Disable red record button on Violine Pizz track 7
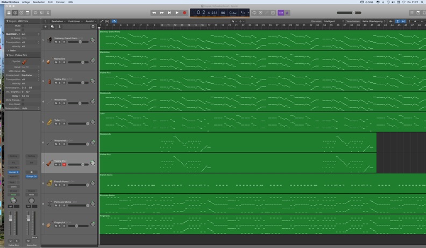Screen dimensions: 426x248 (64, 164)
